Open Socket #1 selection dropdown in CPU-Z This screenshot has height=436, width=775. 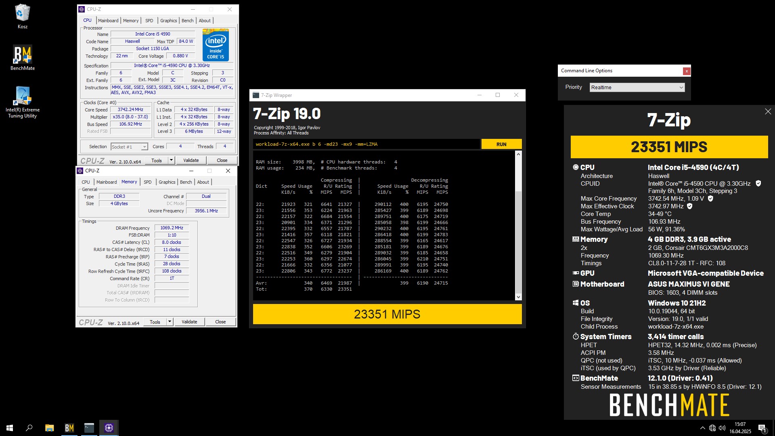point(130,147)
